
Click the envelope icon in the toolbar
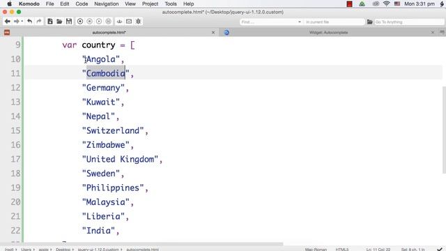[x=129, y=22]
